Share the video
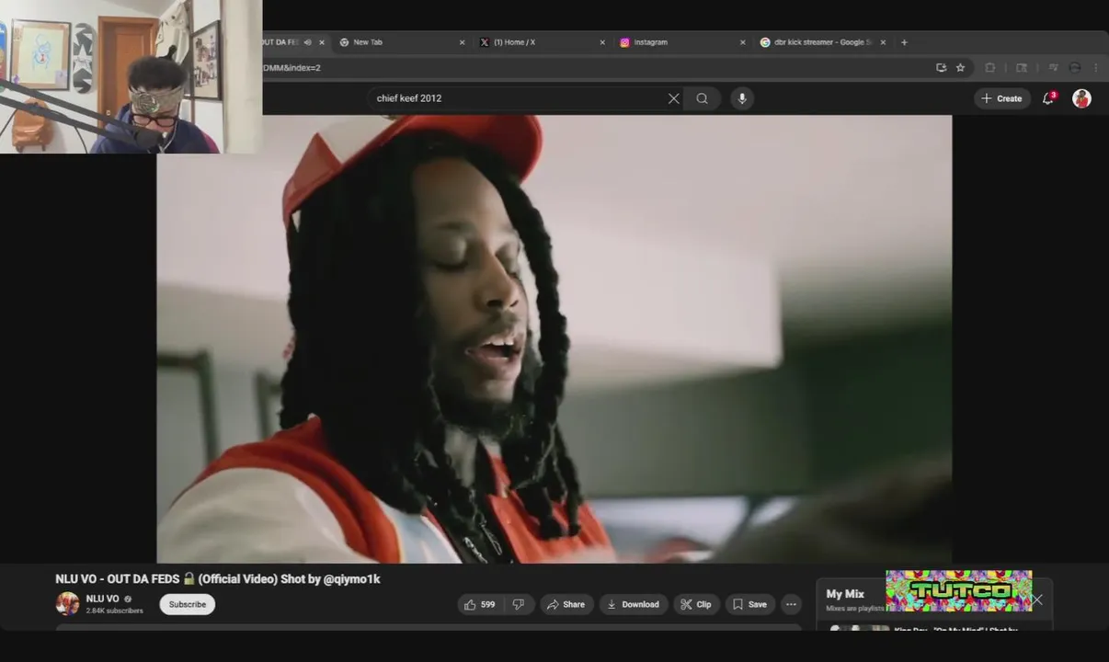Viewport: 1109px width, 662px height. (x=566, y=604)
